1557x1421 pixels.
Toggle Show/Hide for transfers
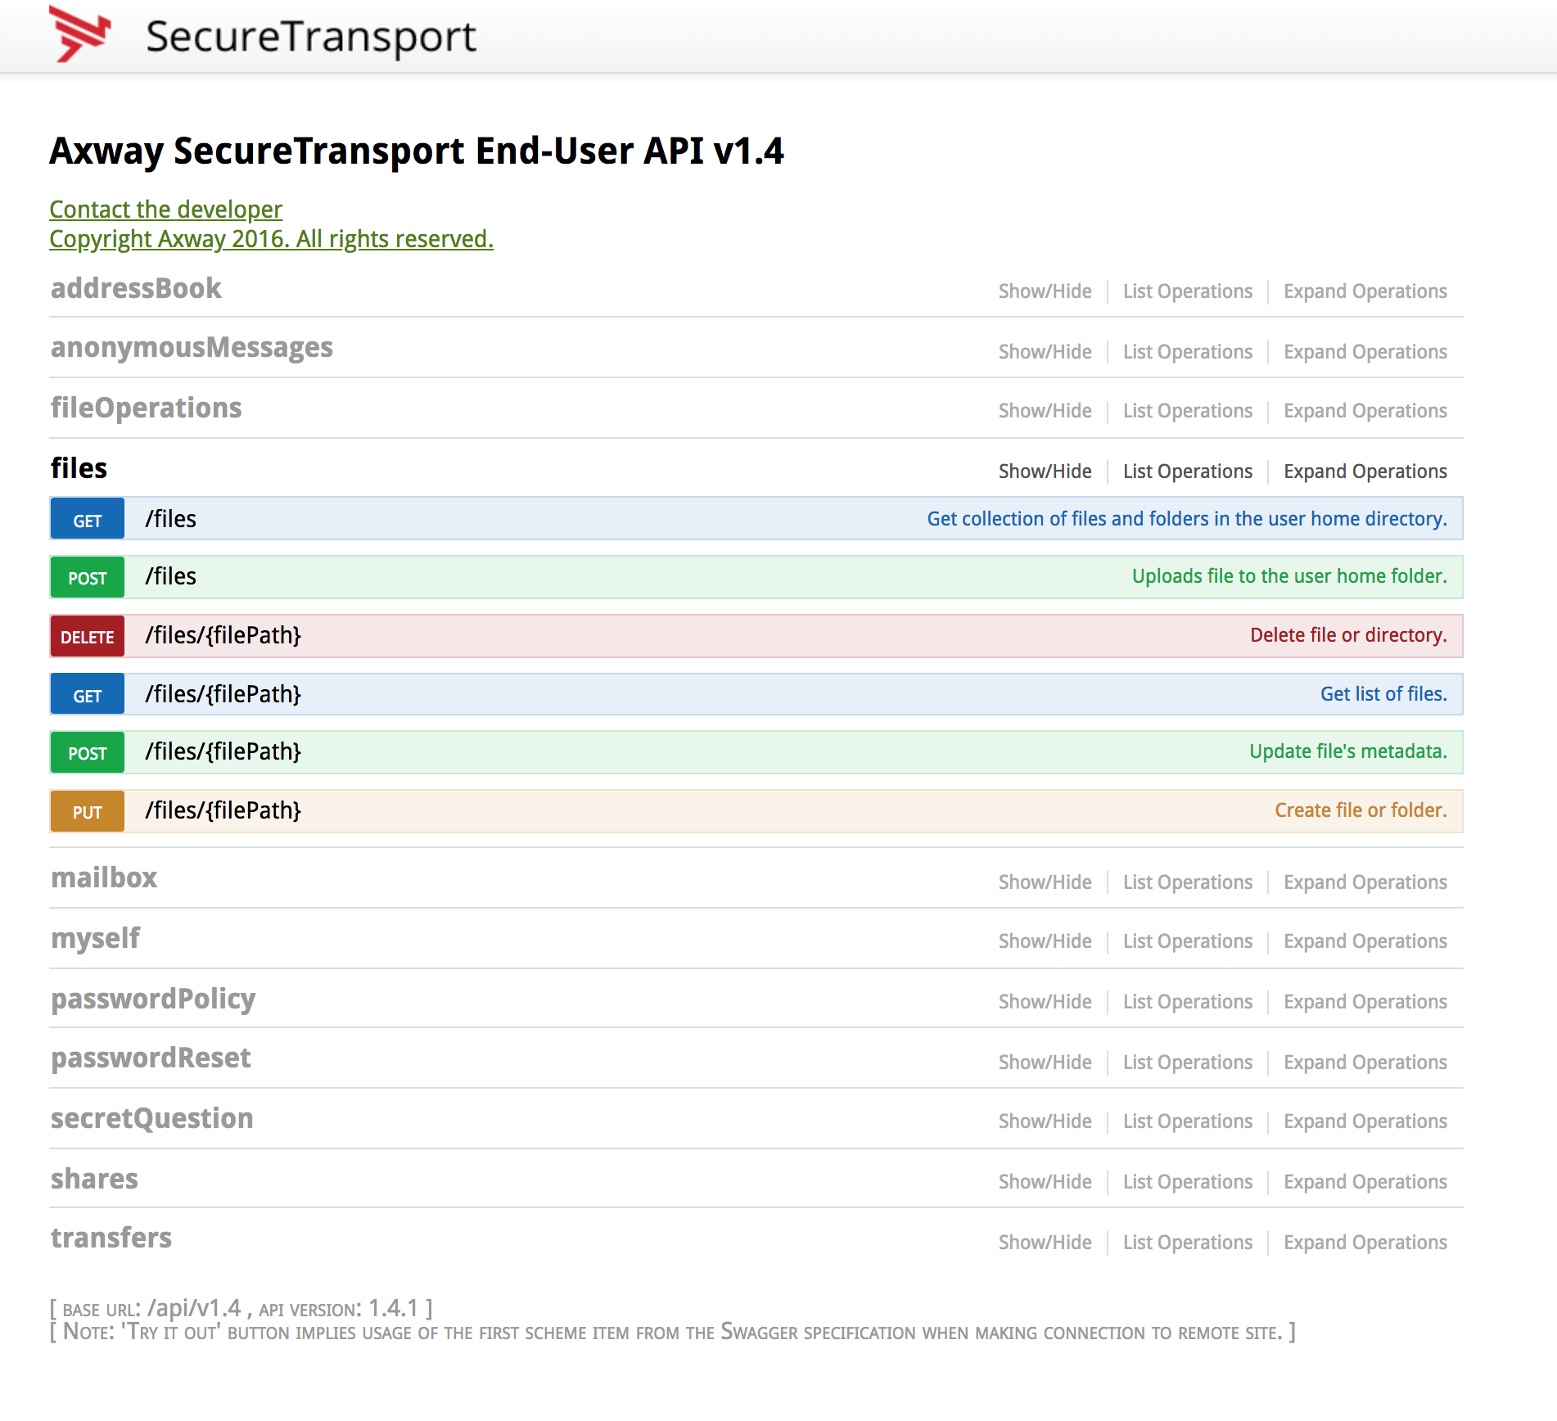(1045, 1243)
